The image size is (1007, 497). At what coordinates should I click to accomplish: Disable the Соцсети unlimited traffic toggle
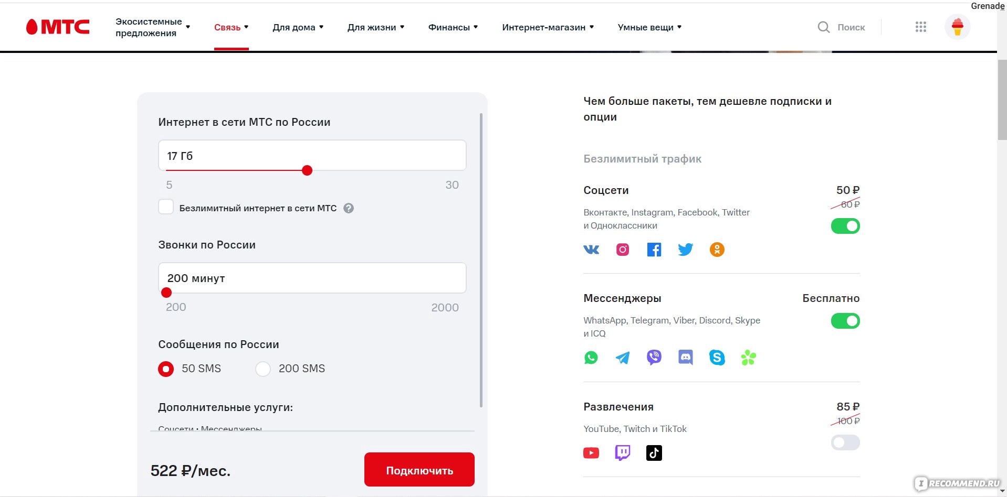pyautogui.click(x=845, y=226)
